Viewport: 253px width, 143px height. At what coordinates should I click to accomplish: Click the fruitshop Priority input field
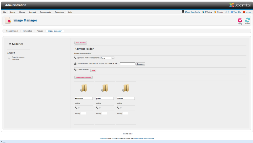click(x=83, y=113)
